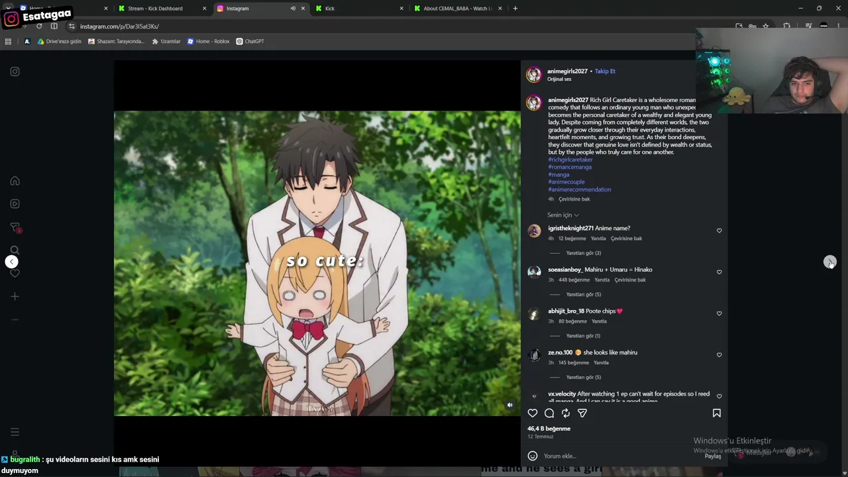The width and height of the screenshot is (848, 477).
Task: Open Reels from the Instagram sidebar
Action: [x=15, y=203]
